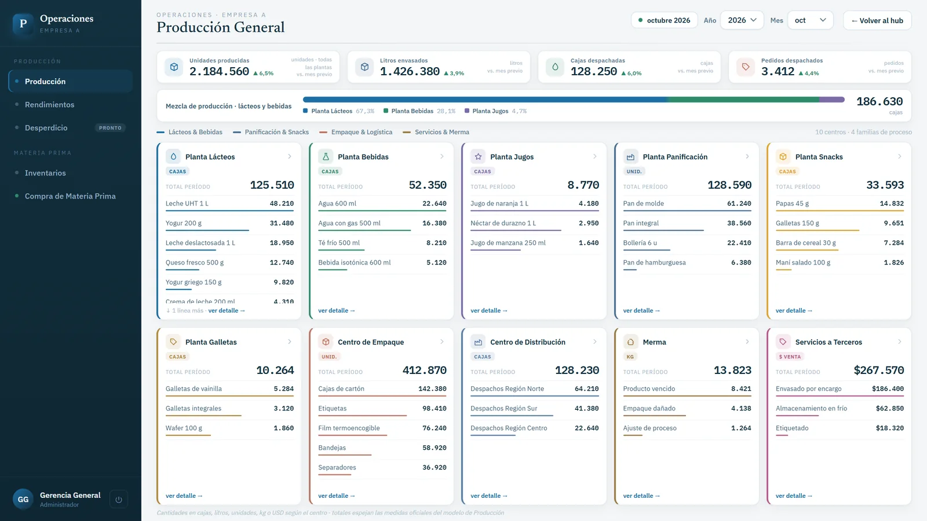Screen dimensions: 927x521
Task: Click the Planta Galletas tag icon
Action: (173, 342)
